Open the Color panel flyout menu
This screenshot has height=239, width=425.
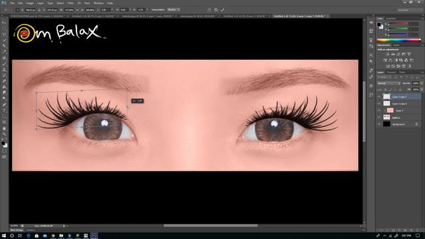coord(422,19)
